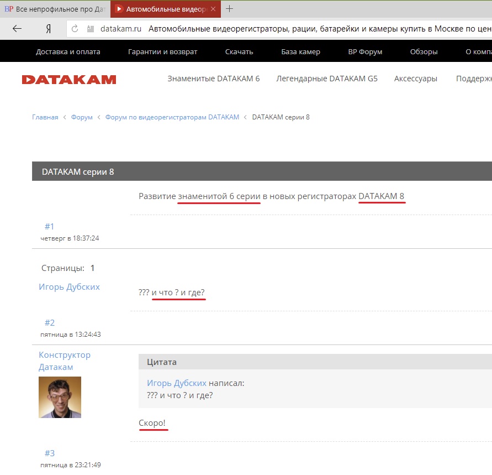
Task: Close the active Автомобильные видеорегистраторы tab
Action: pyautogui.click(x=213, y=9)
